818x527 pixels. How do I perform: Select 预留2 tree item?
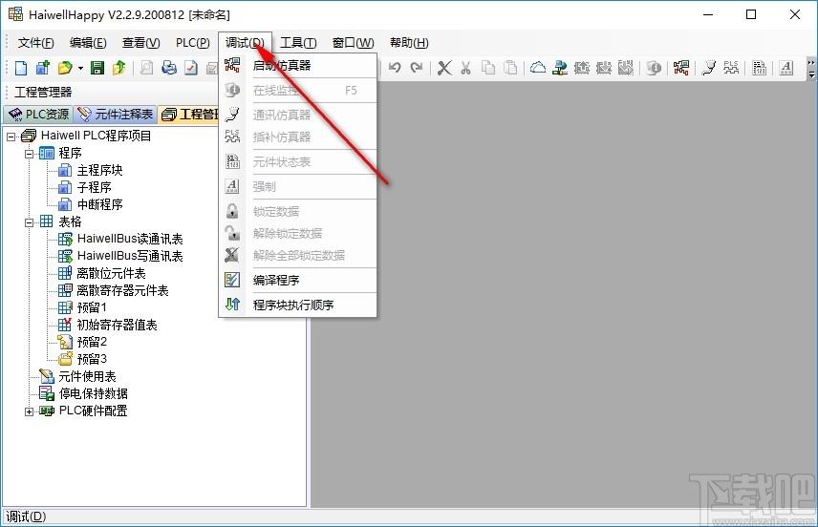[x=92, y=343]
